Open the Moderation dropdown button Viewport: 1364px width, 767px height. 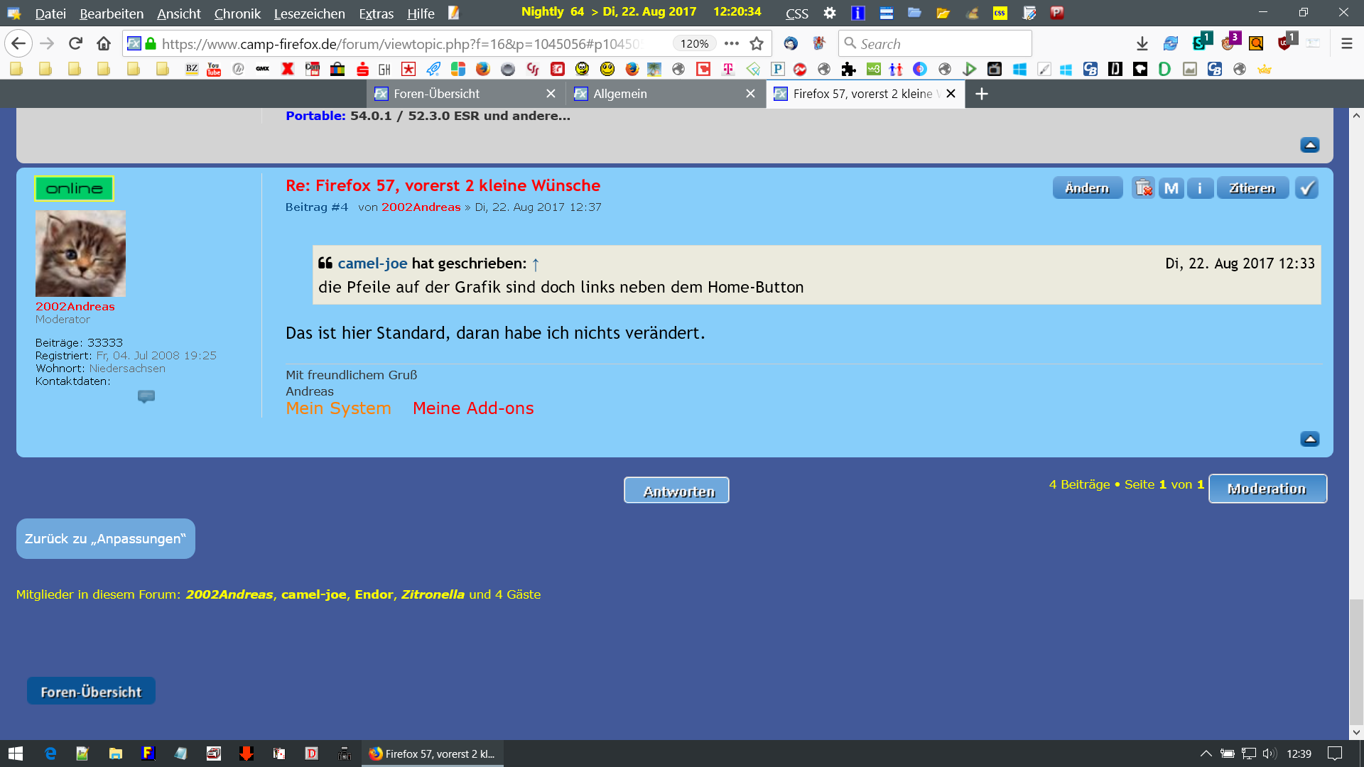pos(1267,489)
